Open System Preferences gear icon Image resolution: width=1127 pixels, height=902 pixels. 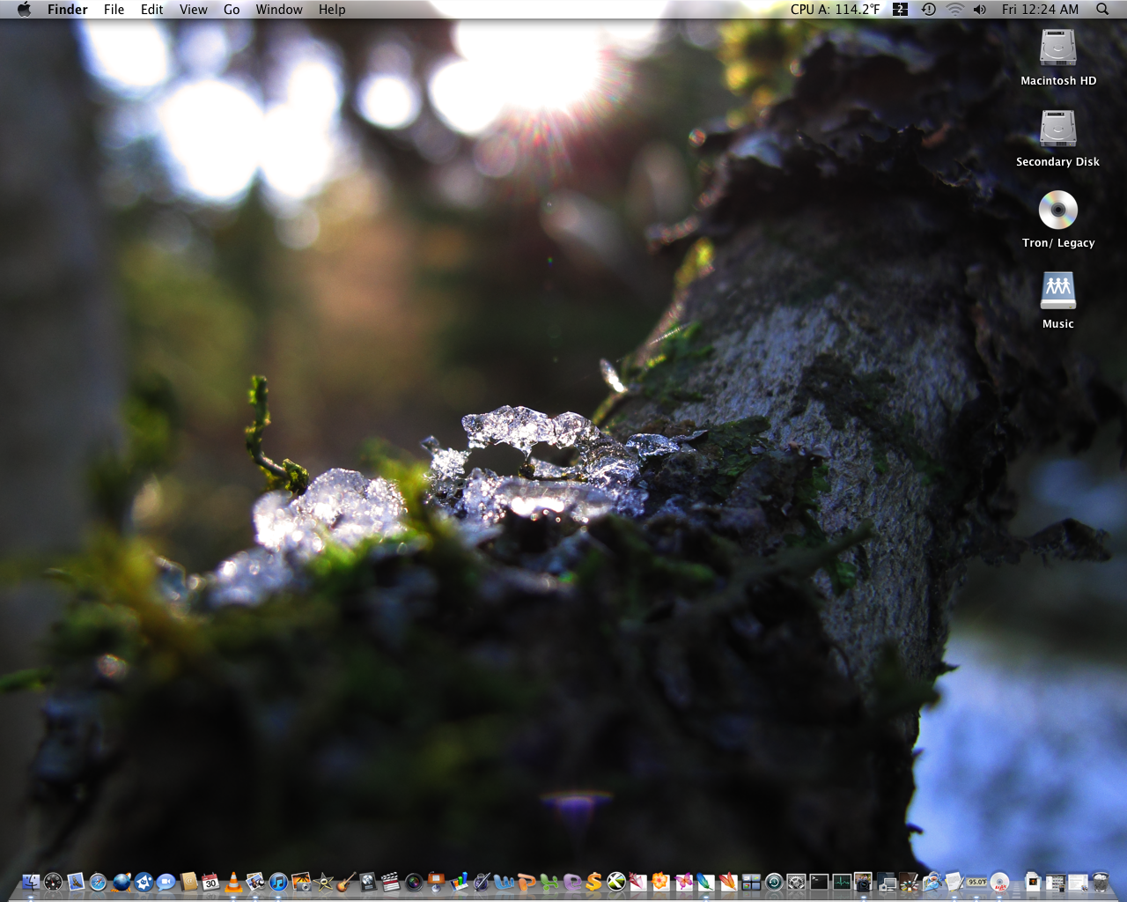(x=796, y=882)
